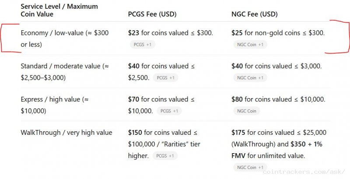Click the PCGS +1 chip in Economy row
Screen dimensions: 350x179
click(x=143, y=45)
